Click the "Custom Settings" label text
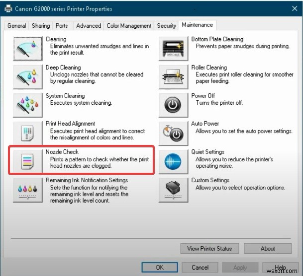 (x=210, y=180)
